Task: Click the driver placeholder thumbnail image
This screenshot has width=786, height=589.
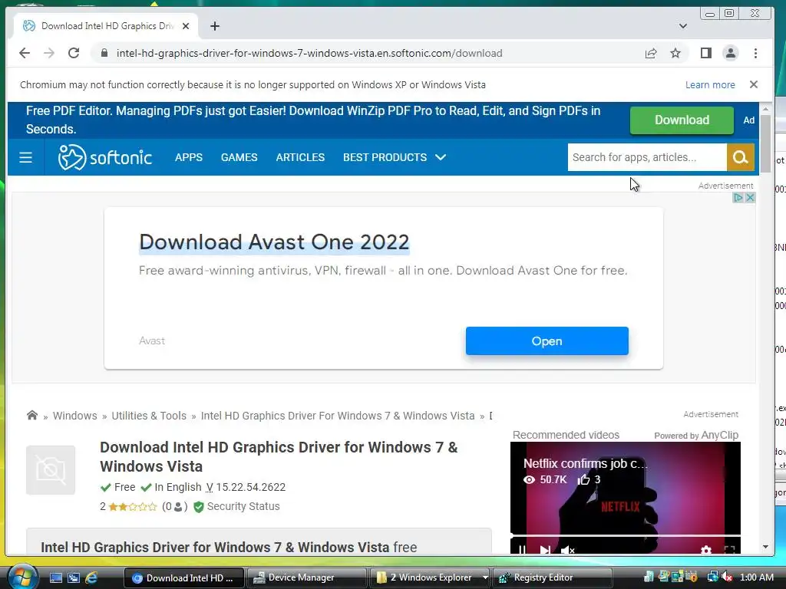Action: 51,470
